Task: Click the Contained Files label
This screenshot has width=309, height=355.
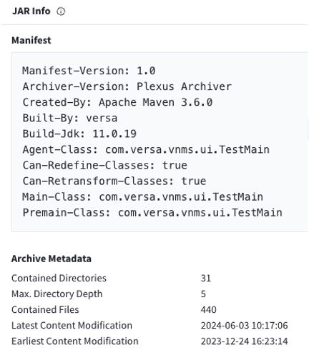Action: coord(45,310)
